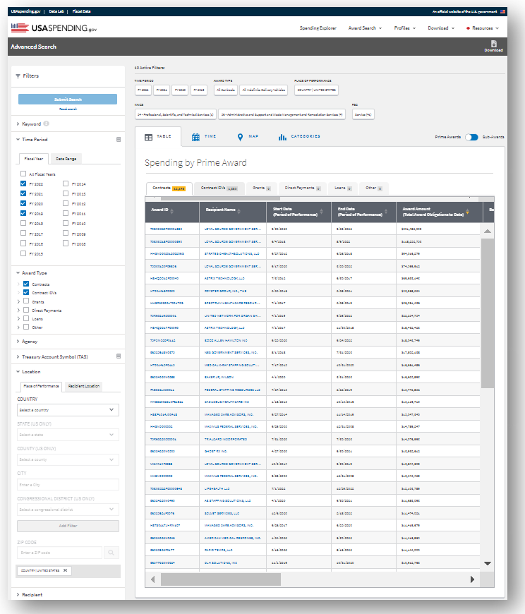
Task: Open the Data Lab link in top bar
Action: 56,11
